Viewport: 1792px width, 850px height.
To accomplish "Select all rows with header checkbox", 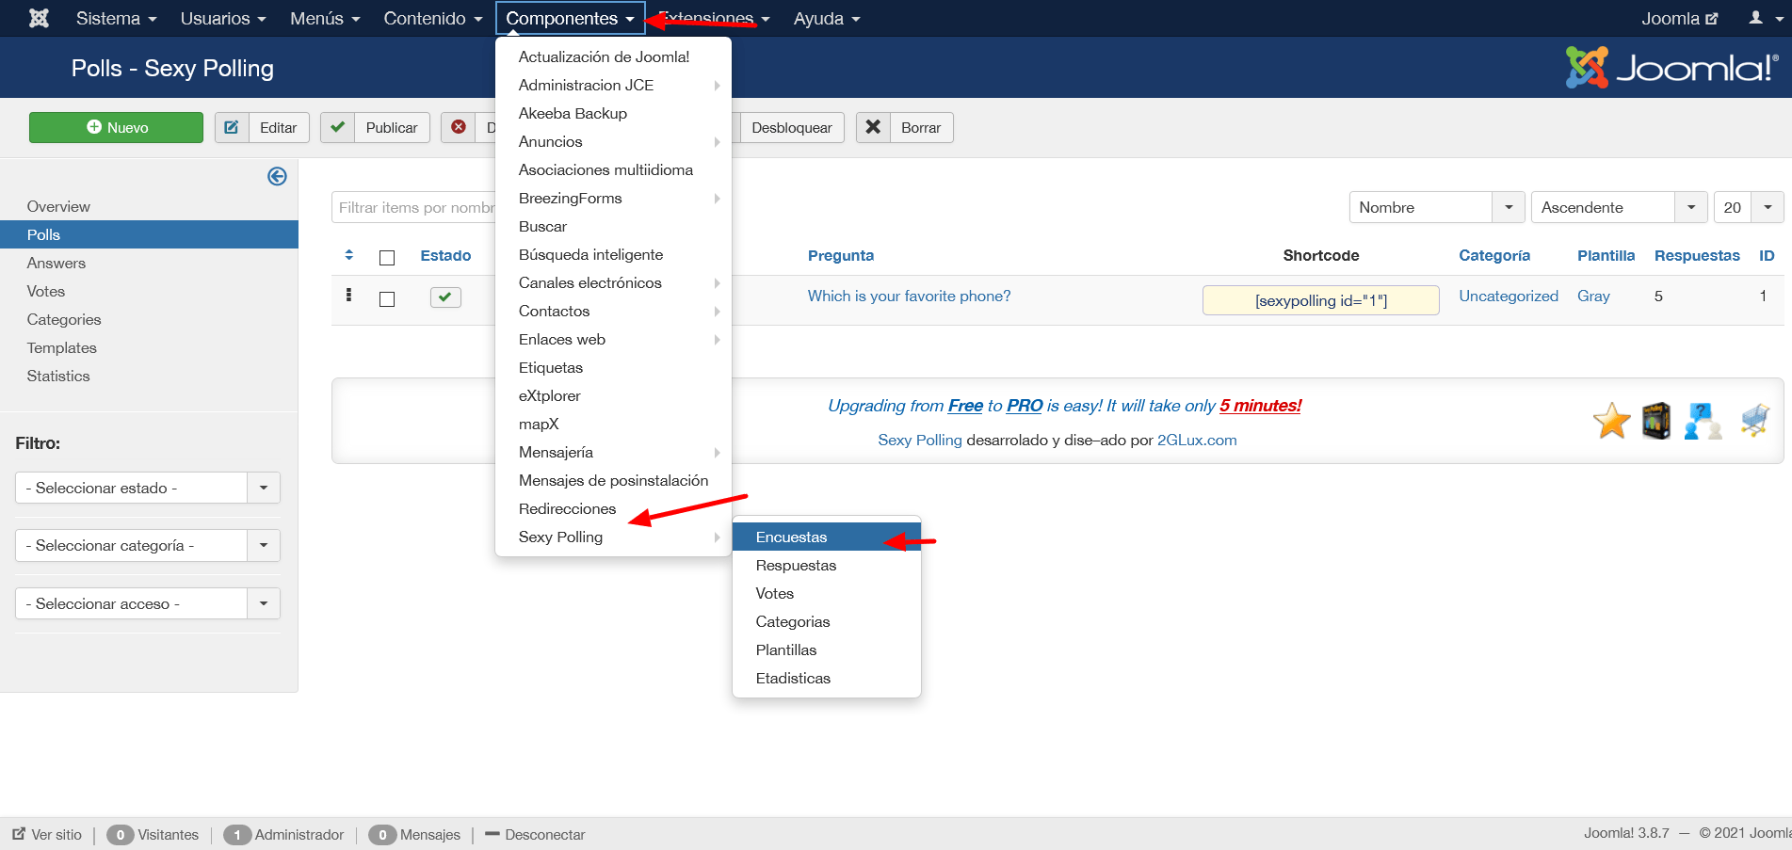I will [x=387, y=257].
